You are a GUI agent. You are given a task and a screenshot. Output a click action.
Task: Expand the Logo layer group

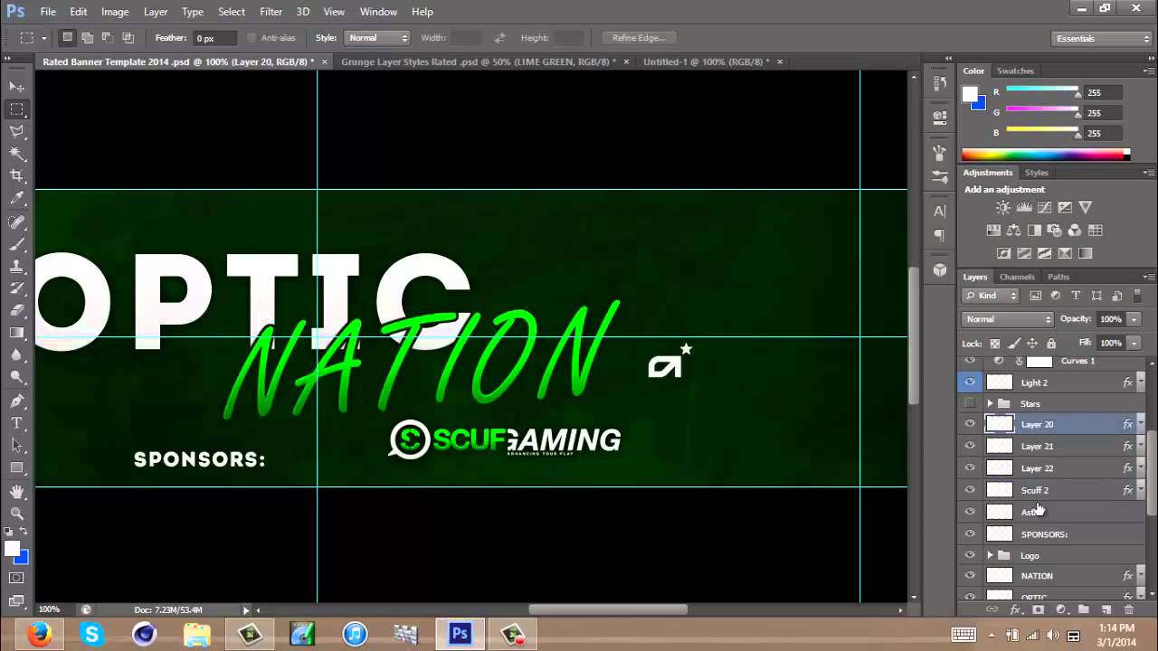[990, 555]
